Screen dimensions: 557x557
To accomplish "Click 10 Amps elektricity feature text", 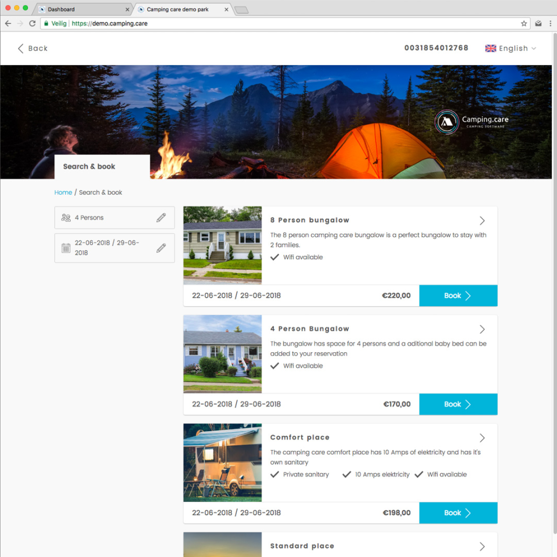I will pyautogui.click(x=382, y=475).
